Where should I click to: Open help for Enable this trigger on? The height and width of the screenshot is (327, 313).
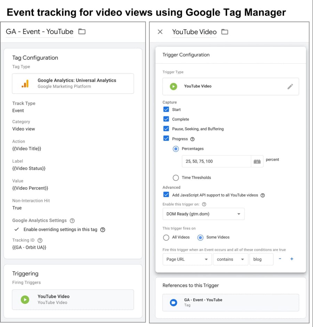(204, 205)
